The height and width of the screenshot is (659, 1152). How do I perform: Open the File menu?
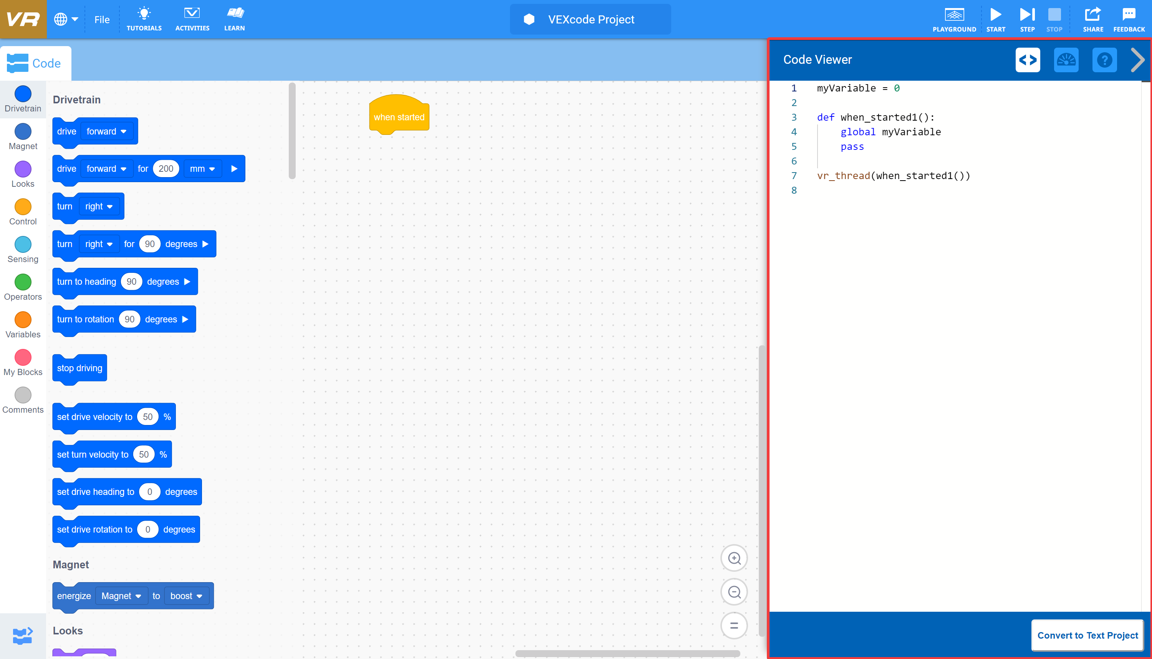coord(102,20)
